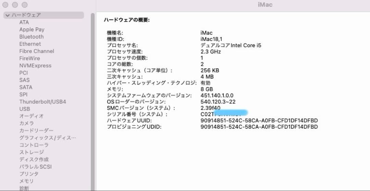Screen dimensions: 370x191
Task: Click the sidebar vertical scrollbar
Action: click(x=93, y=101)
